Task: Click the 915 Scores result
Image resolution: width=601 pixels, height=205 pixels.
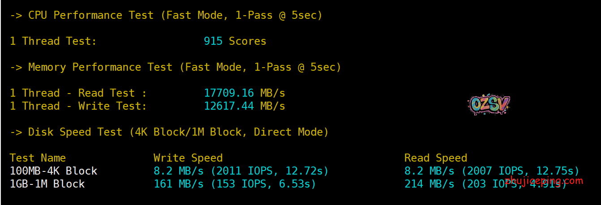Action: (x=235, y=41)
